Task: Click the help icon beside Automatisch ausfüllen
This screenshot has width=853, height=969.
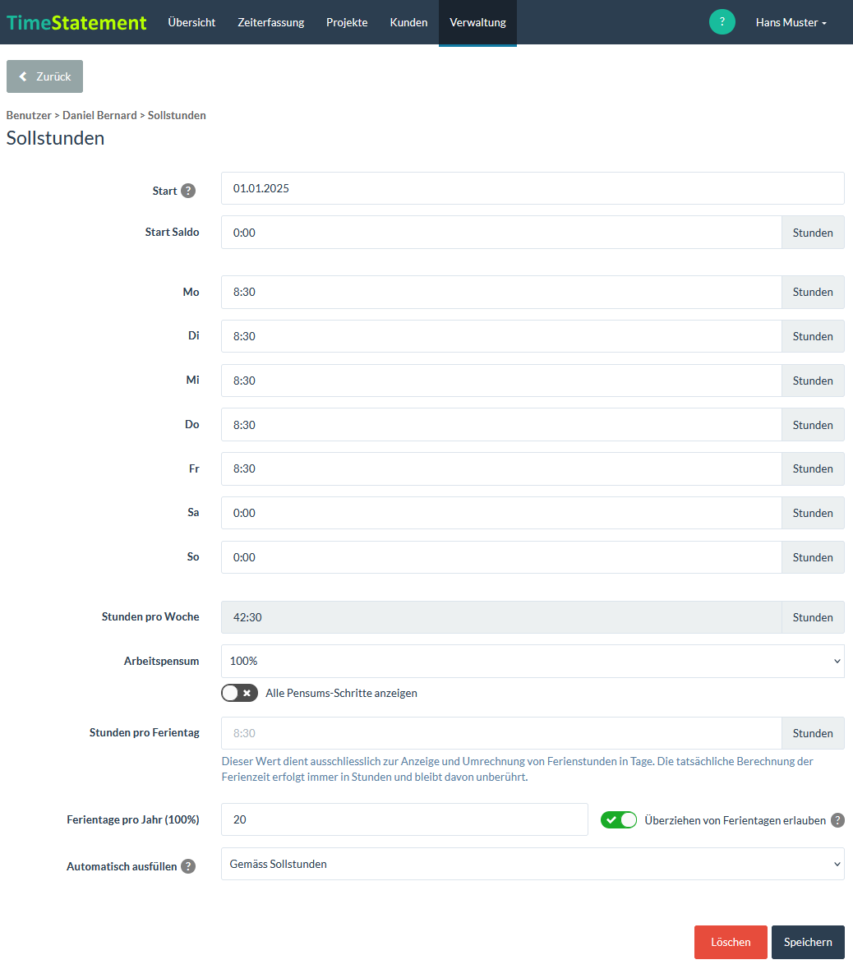Action: click(188, 866)
